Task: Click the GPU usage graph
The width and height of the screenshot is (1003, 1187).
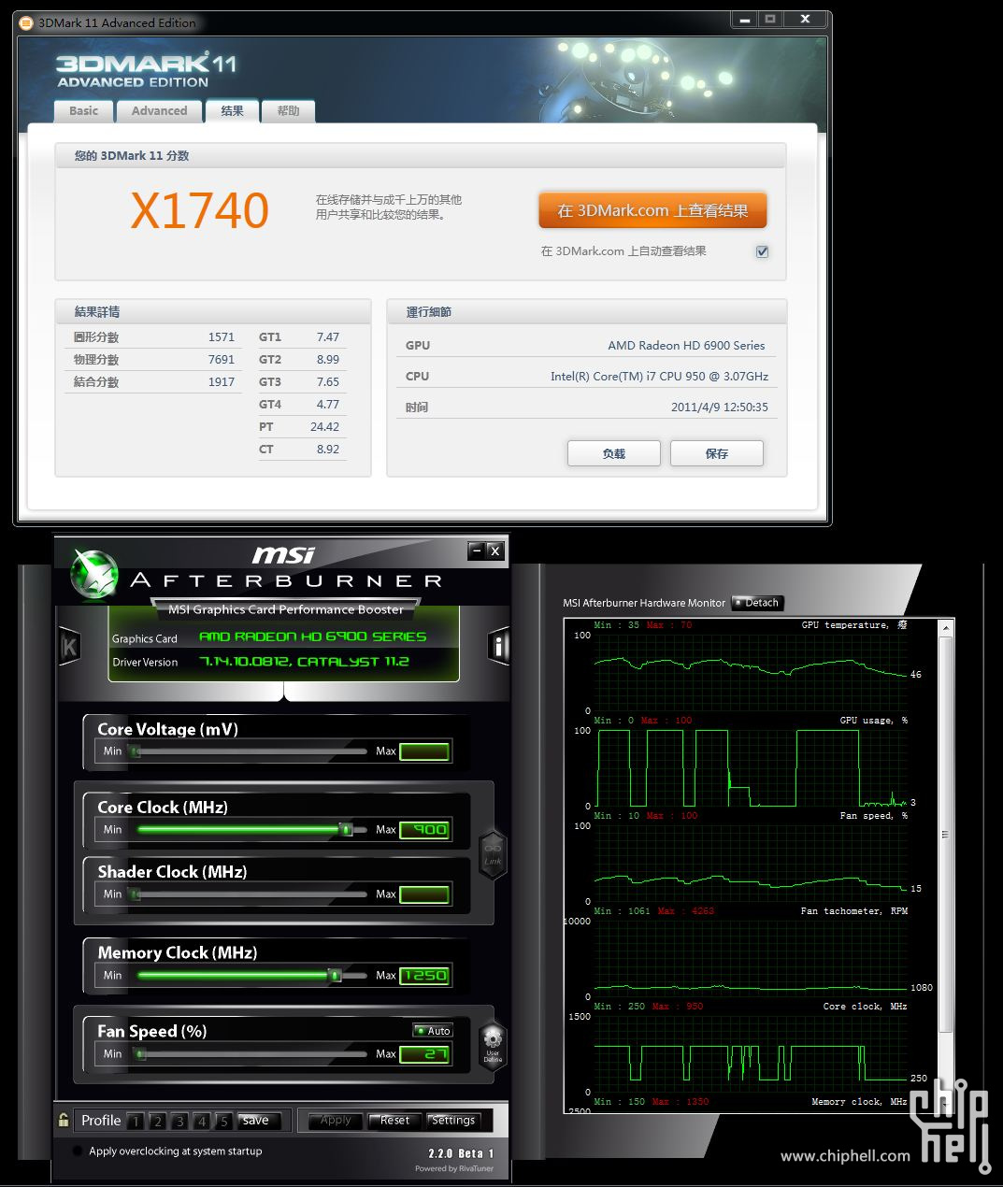Action: click(x=752, y=767)
